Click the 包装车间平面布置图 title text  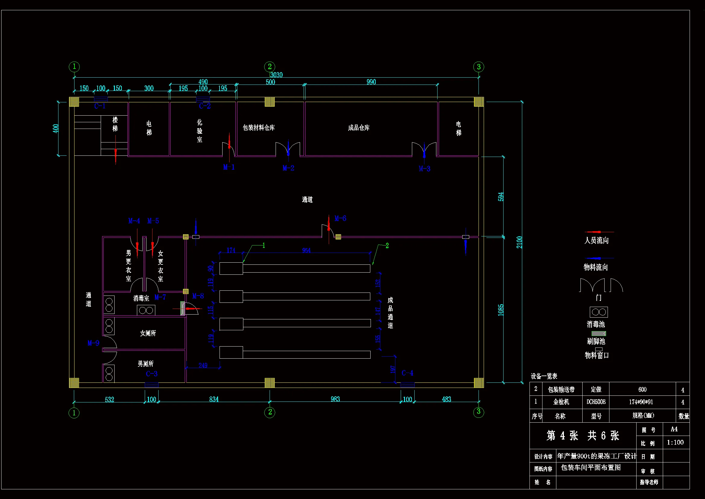591,468
